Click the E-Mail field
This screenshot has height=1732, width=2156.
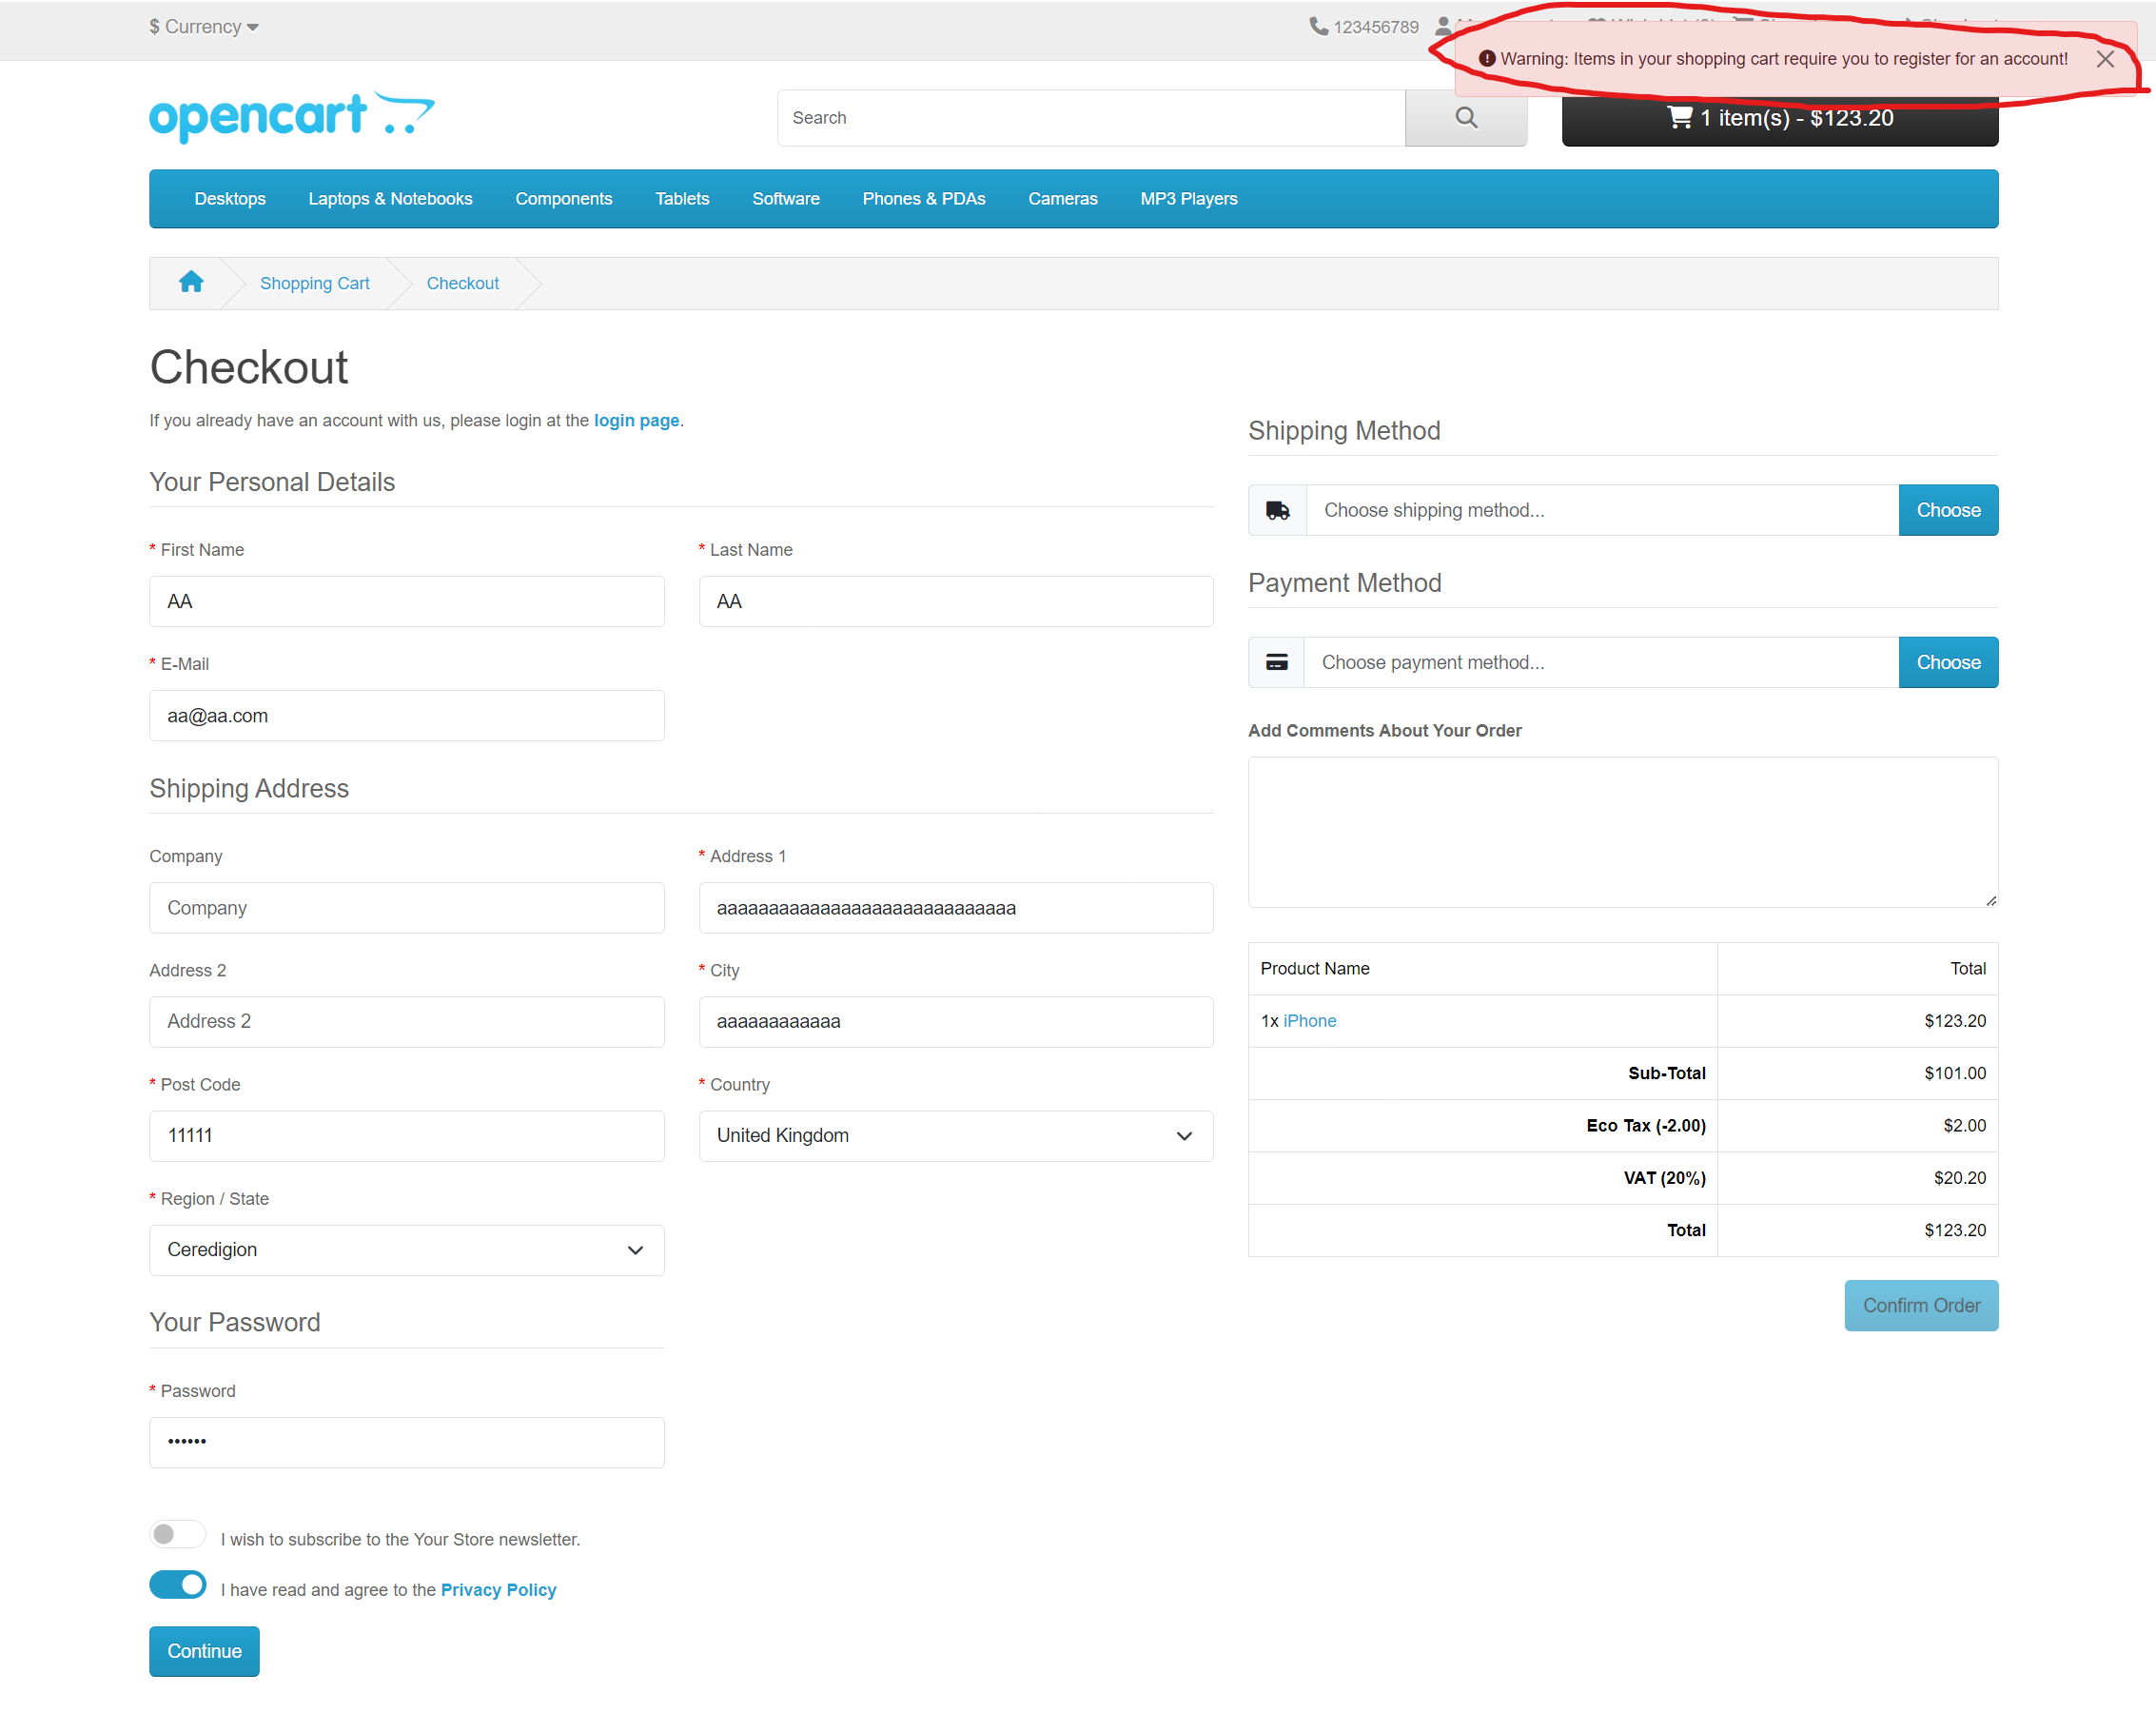click(x=406, y=716)
